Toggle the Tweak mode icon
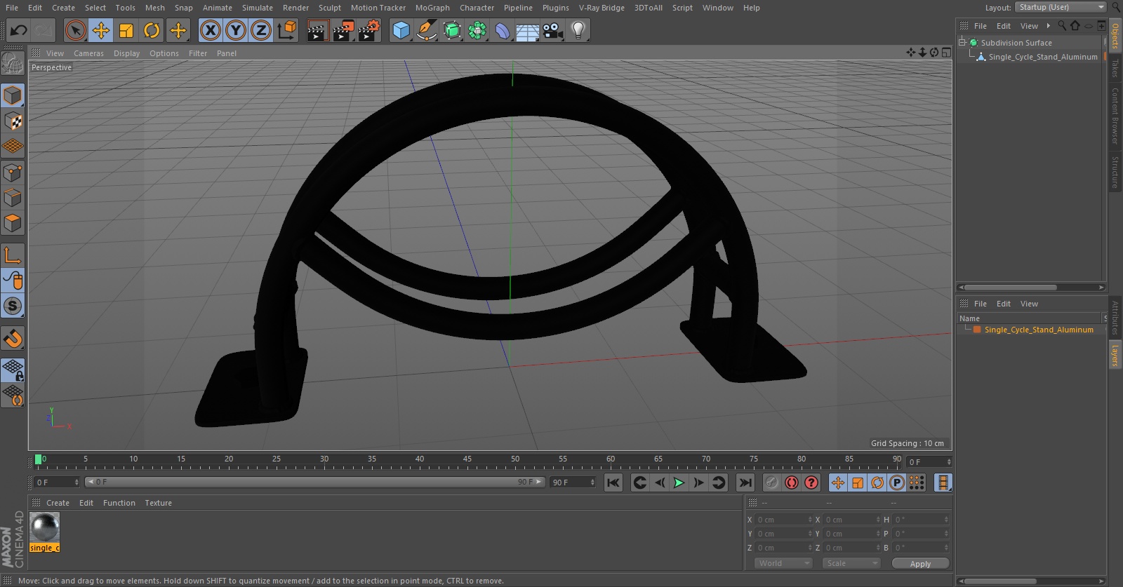Image resolution: width=1123 pixels, height=587 pixels. 13,281
